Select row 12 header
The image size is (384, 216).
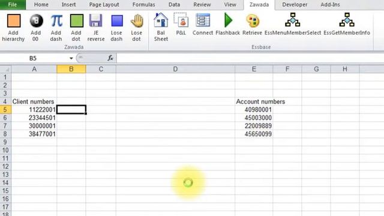(x=5, y=167)
